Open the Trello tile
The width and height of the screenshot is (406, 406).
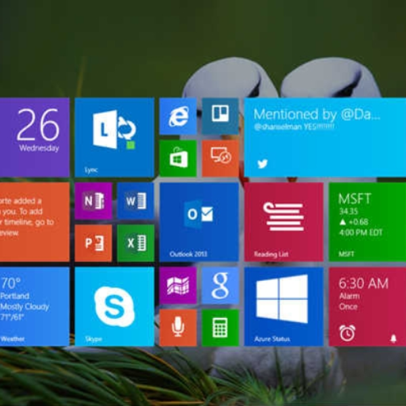point(220,116)
